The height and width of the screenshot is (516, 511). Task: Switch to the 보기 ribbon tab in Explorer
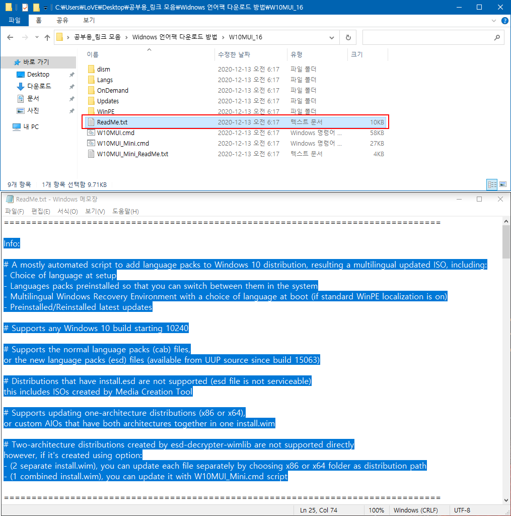pos(89,20)
